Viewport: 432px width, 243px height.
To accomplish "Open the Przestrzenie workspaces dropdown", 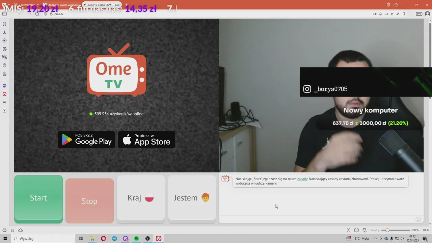I will pyautogui.click(x=26, y=5).
